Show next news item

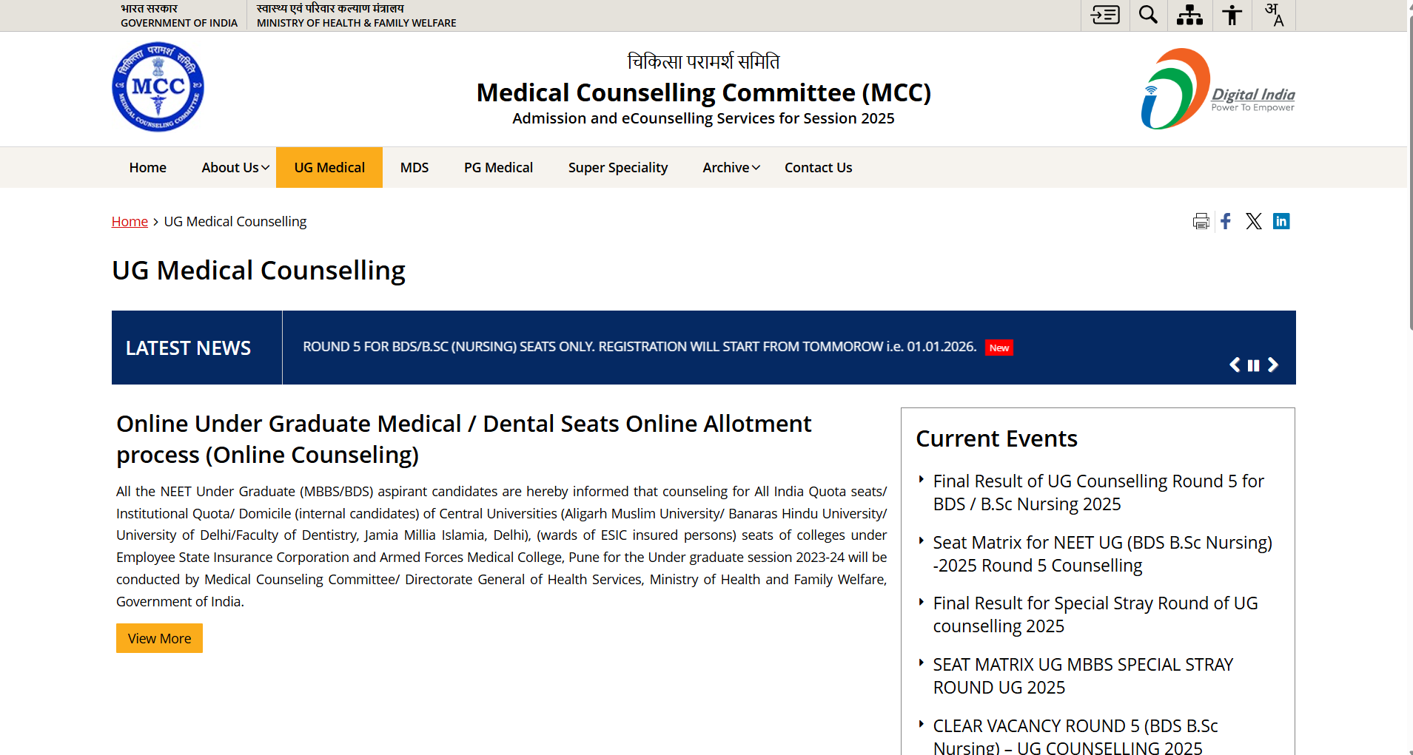click(1273, 365)
